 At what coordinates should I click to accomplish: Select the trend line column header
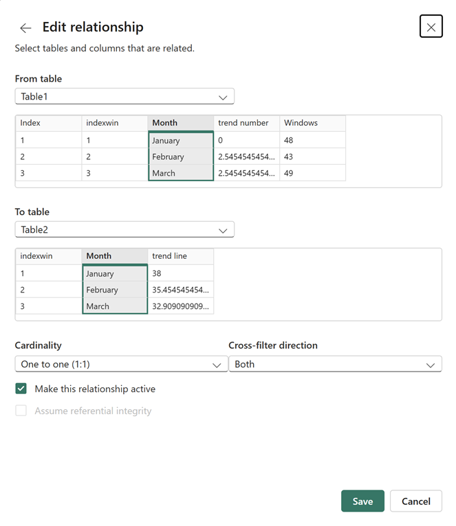point(180,256)
